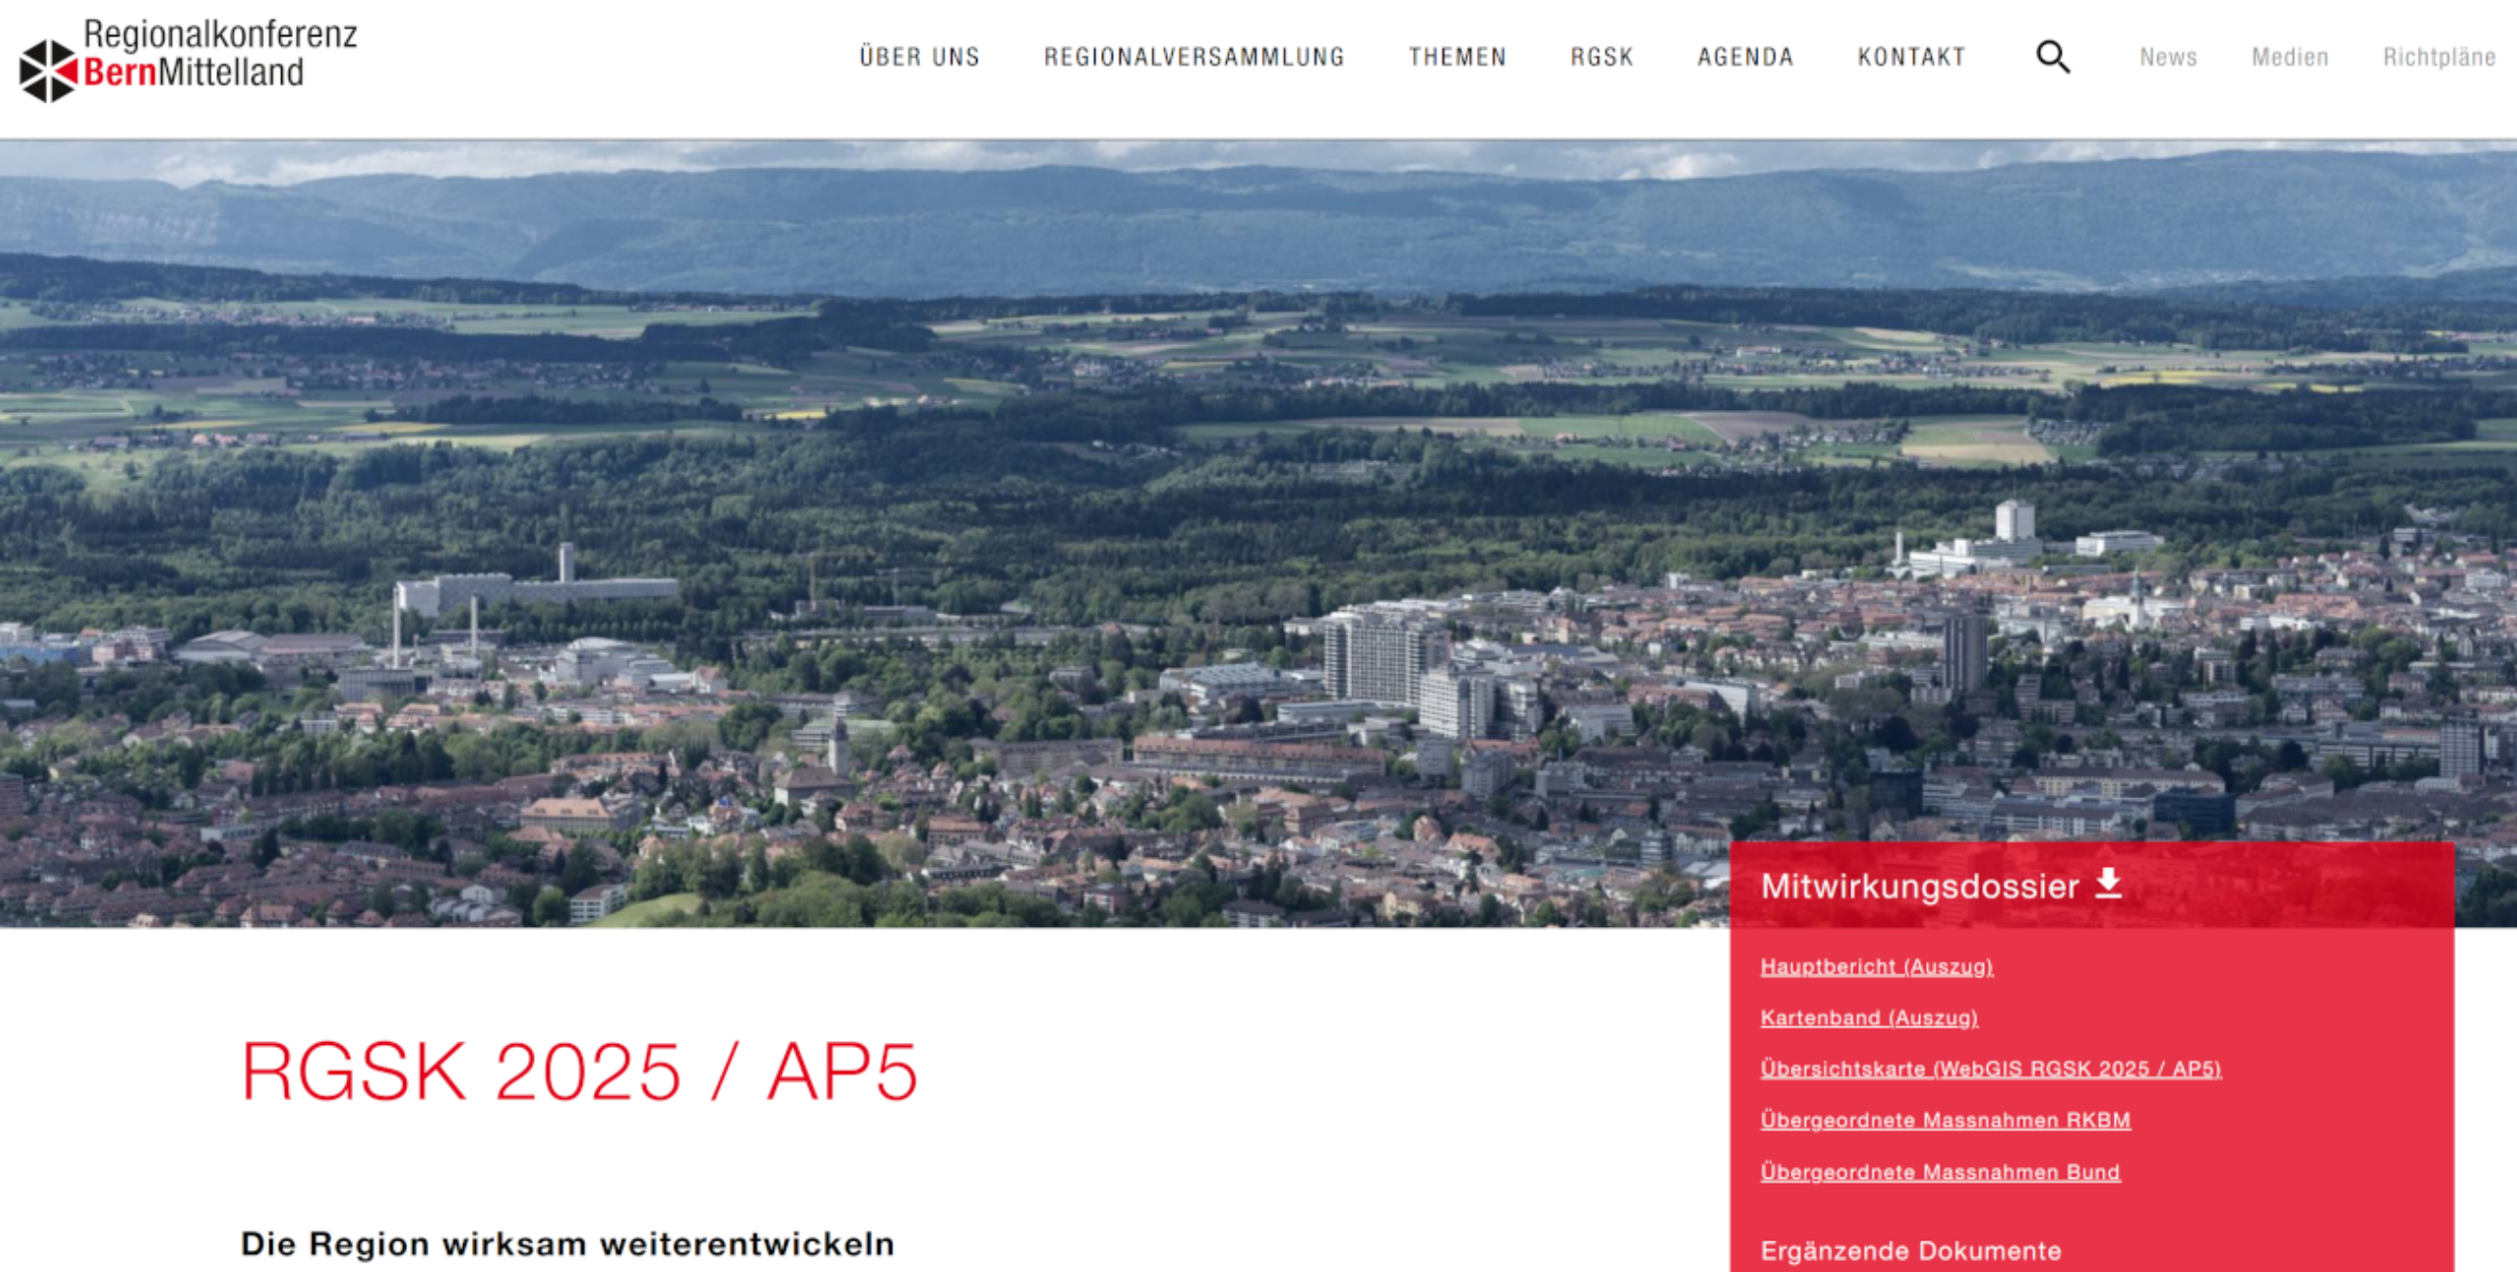
Task: Select THEMEN in the navigation bar
Action: click(x=1457, y=57)
